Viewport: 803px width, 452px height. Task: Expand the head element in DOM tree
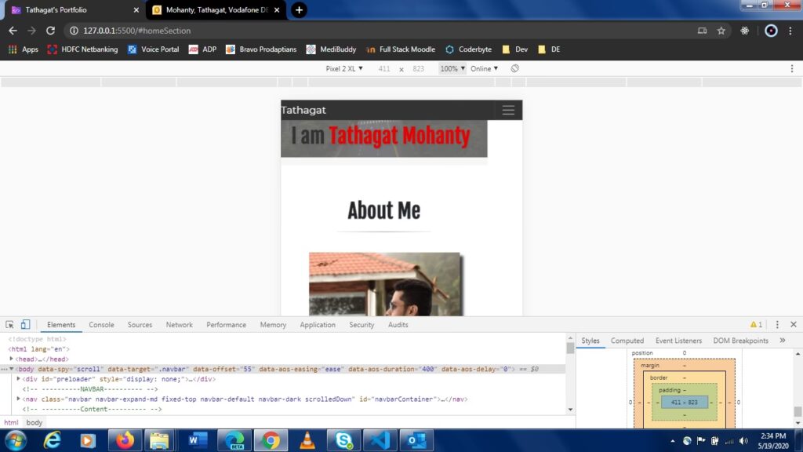pos(12,359)
